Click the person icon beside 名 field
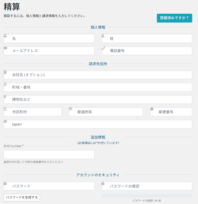The width and height of the screenshot is (198, 204). 5,36
